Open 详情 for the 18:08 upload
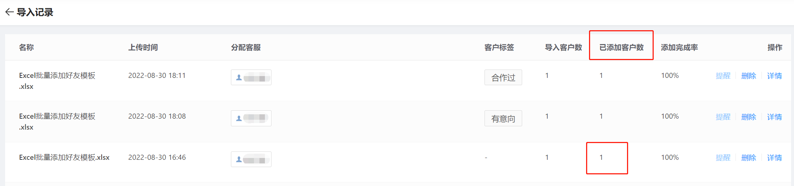The image size is (794, 186). pos(774,117)
